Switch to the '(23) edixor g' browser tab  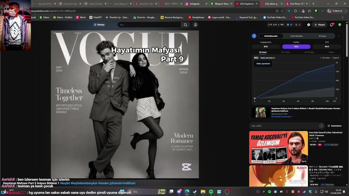(272, 4)
